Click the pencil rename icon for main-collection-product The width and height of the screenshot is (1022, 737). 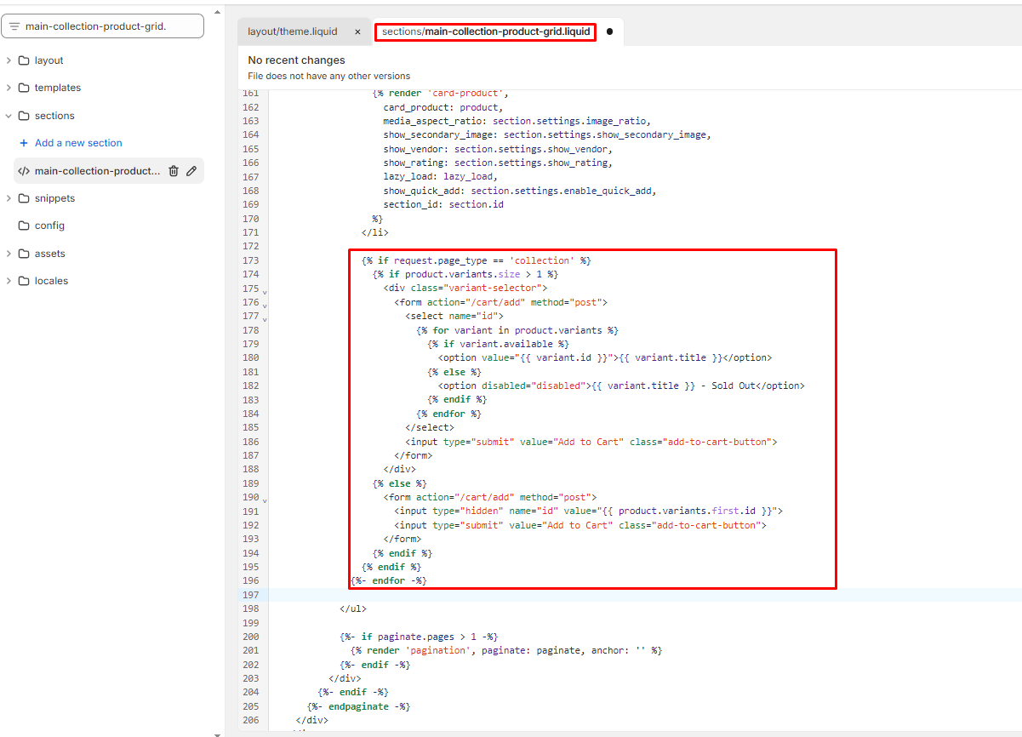click(191, 171)
